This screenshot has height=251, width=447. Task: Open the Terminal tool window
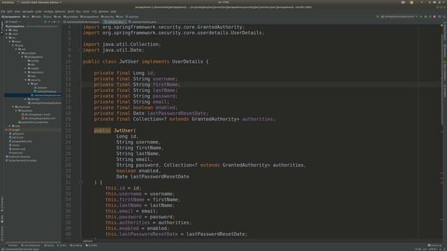tap(11, 245)
